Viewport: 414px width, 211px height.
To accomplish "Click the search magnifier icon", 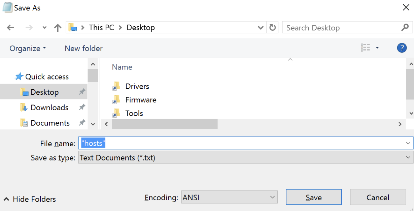I will 405,27.
